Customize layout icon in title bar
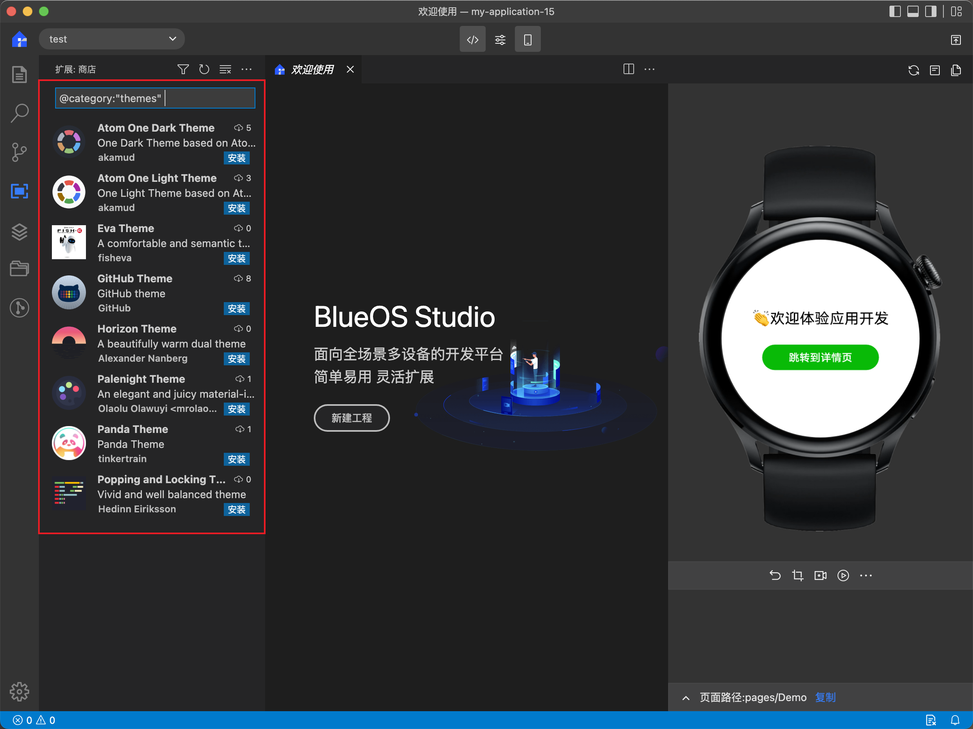The image size is (973, 729). (x=956, y=11)
